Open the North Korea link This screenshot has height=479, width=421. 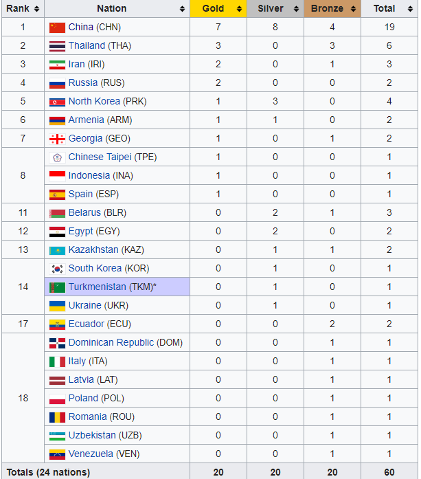click(x=94, y=101)
